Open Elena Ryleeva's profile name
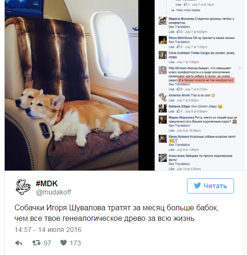Image resolution: width=247 pixels, height=255 pixels. [178, 136]
